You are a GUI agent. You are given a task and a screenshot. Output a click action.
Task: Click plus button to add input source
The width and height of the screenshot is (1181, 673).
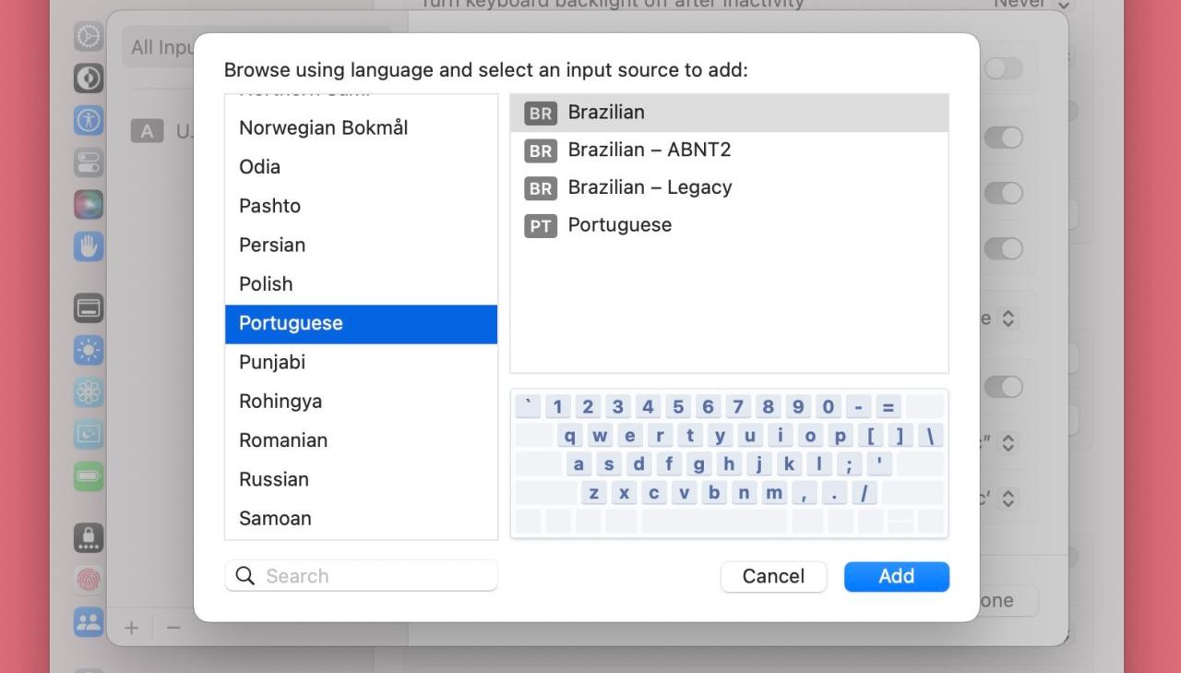tap(131, 628)
